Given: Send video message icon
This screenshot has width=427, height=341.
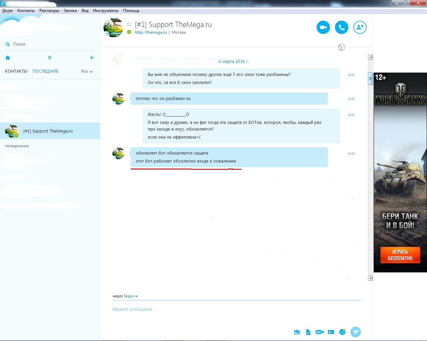Looking at the screenshot, I should tap(320, 332).
